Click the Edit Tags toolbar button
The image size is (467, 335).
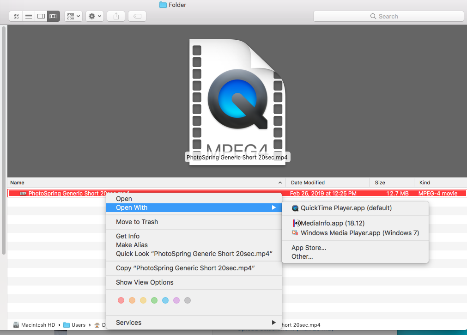click(137, 16)
